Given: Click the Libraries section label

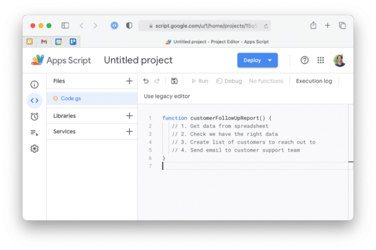Looking at the screenshot, I should tap(65, 116).
